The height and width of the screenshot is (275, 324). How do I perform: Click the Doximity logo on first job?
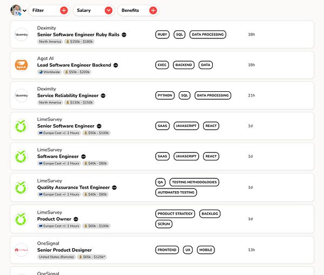coord(22,35)
